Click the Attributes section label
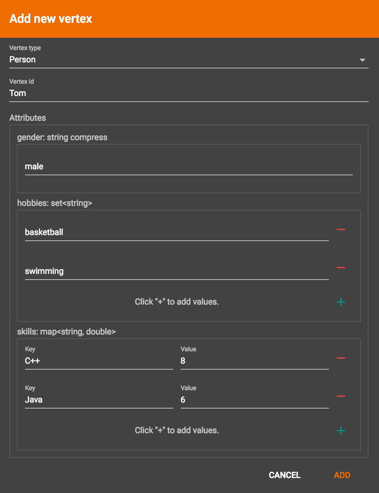 point(28,118)
